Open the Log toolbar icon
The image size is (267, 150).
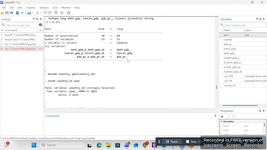[x=17, y=13]
